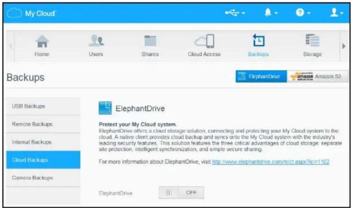This screenshot has height=208, width=351.
Task: Open the Cloud Access icon
Action: 205,41
